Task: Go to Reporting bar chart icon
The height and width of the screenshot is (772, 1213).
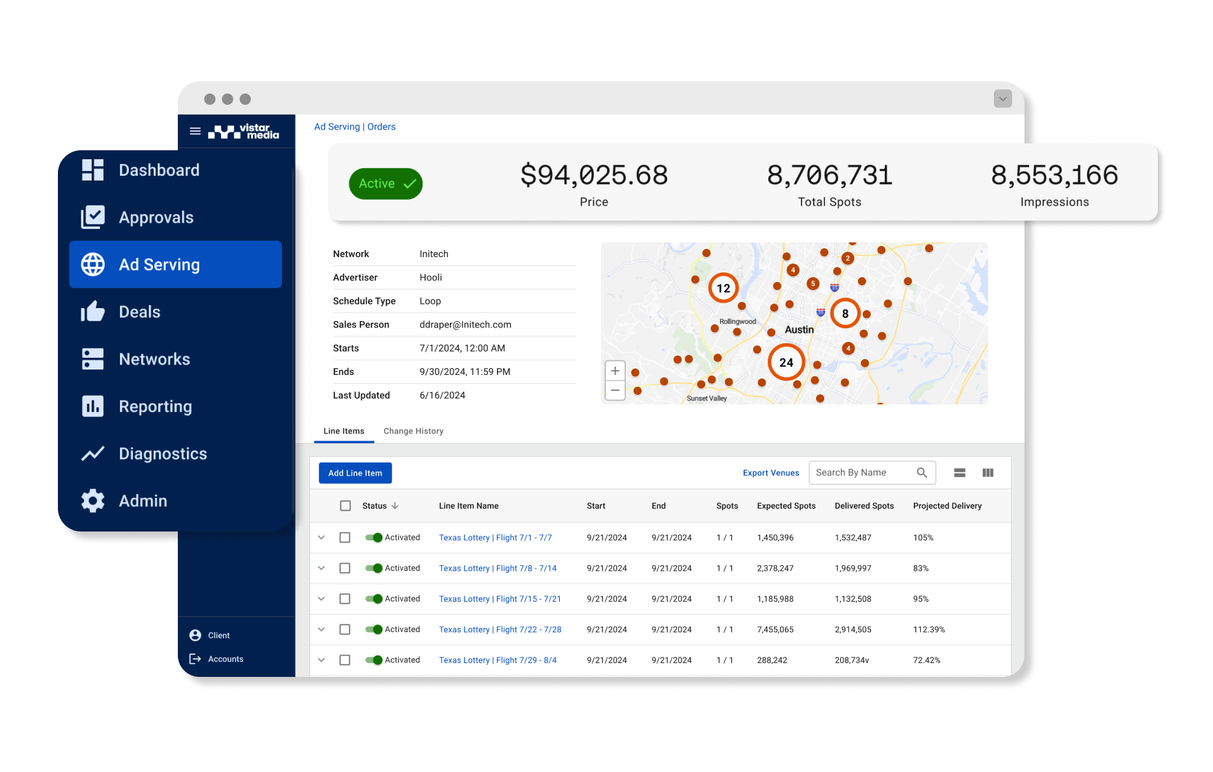Action: (x=92, y=407)
